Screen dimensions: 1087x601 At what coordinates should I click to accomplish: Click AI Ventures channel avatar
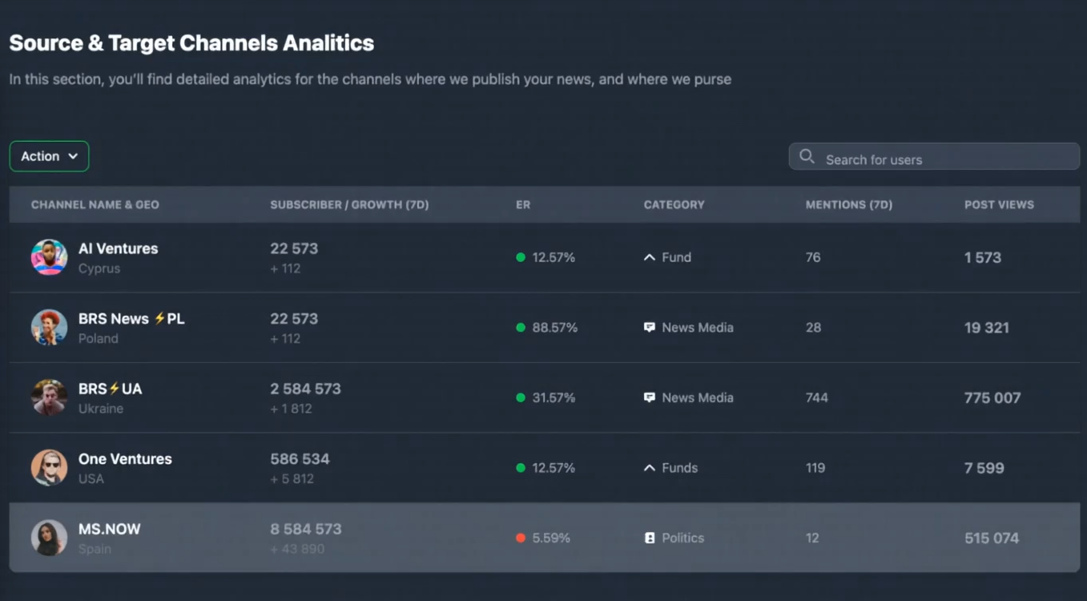(49, 257)
